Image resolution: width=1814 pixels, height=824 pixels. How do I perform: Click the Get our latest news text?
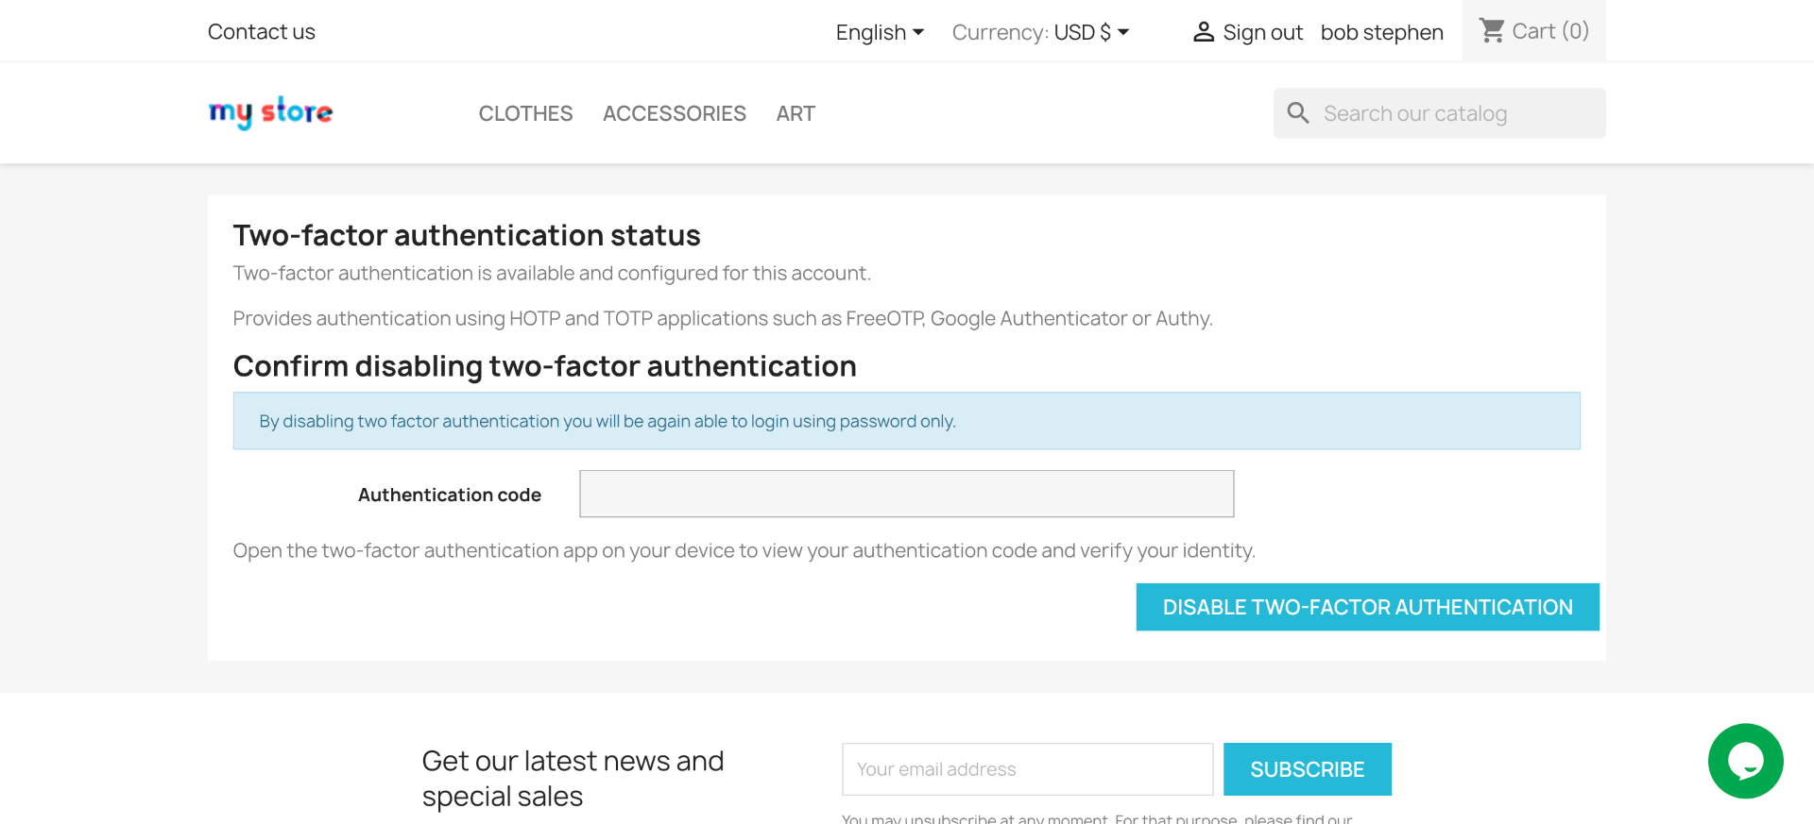[x=573, y=779]
